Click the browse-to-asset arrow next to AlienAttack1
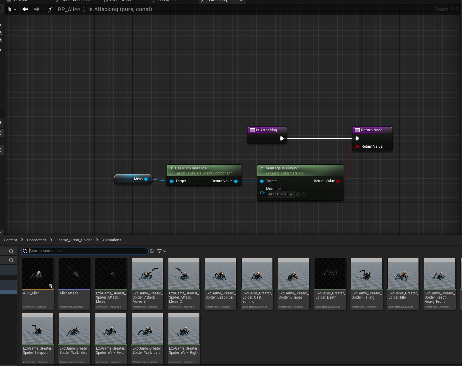 298,194
